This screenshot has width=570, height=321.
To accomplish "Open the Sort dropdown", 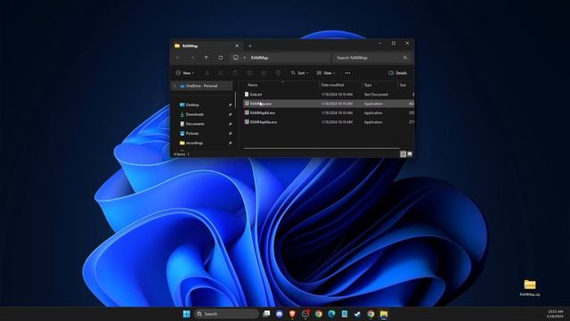I will pos(299,73).
